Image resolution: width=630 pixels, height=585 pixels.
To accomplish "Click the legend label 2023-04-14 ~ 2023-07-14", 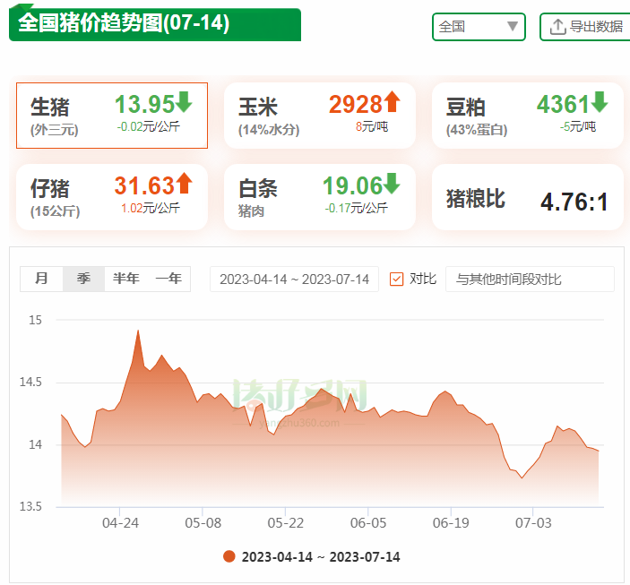I will pyautogui.click(x=321, y=557).
